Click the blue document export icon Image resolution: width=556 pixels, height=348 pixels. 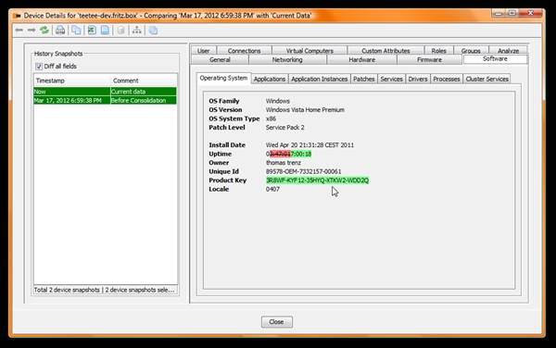(x=105, y=31)
